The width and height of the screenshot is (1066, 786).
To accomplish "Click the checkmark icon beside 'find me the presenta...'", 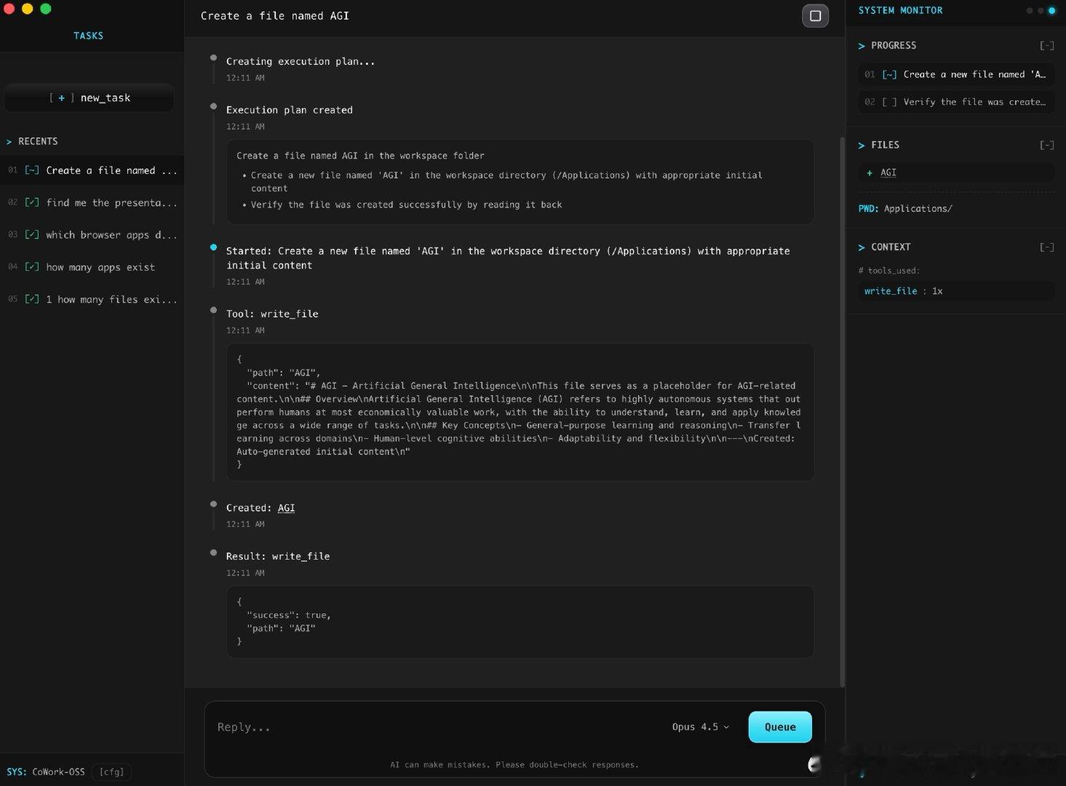I will point(32,202).
